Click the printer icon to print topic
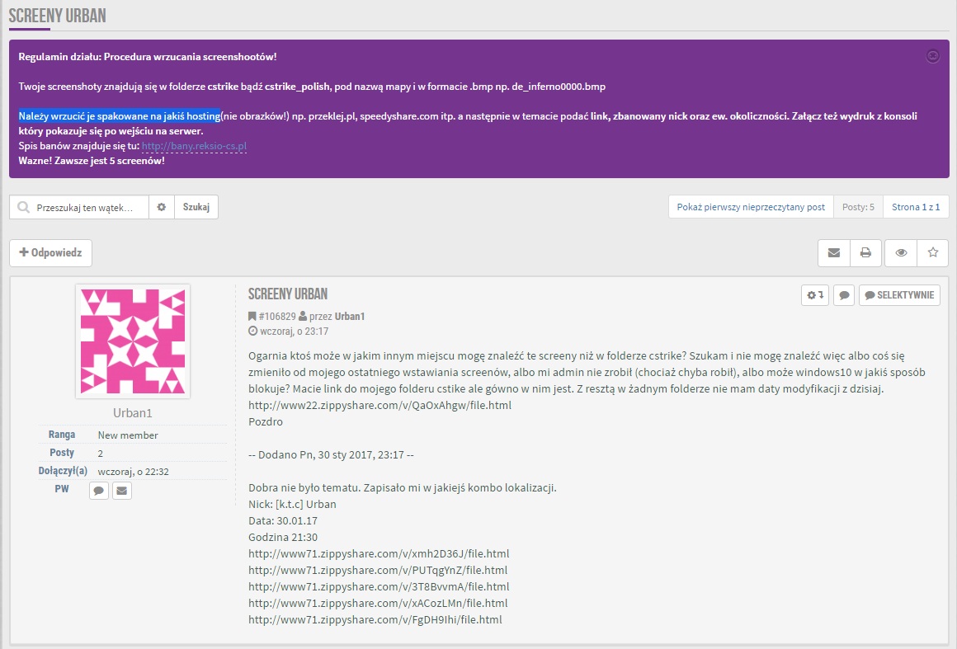This screenshot has height=649, width=957. click(x=865, y=253)
